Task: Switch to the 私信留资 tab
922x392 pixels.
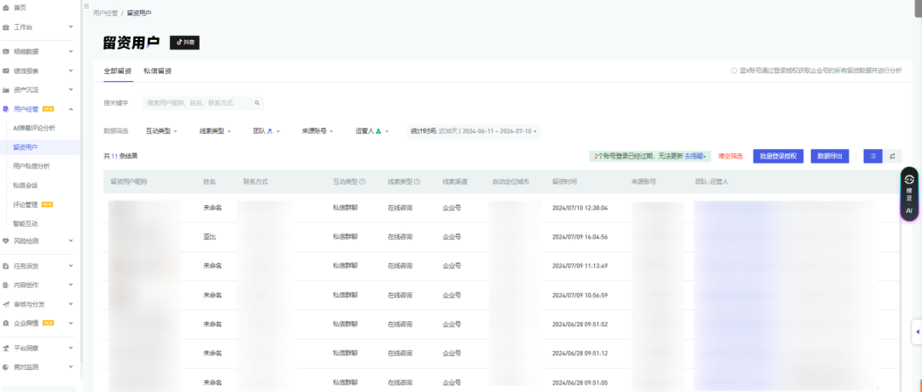Action: 158,71
